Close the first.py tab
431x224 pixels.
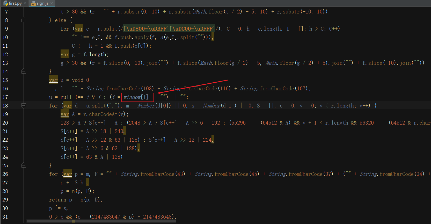pos(25,3)
